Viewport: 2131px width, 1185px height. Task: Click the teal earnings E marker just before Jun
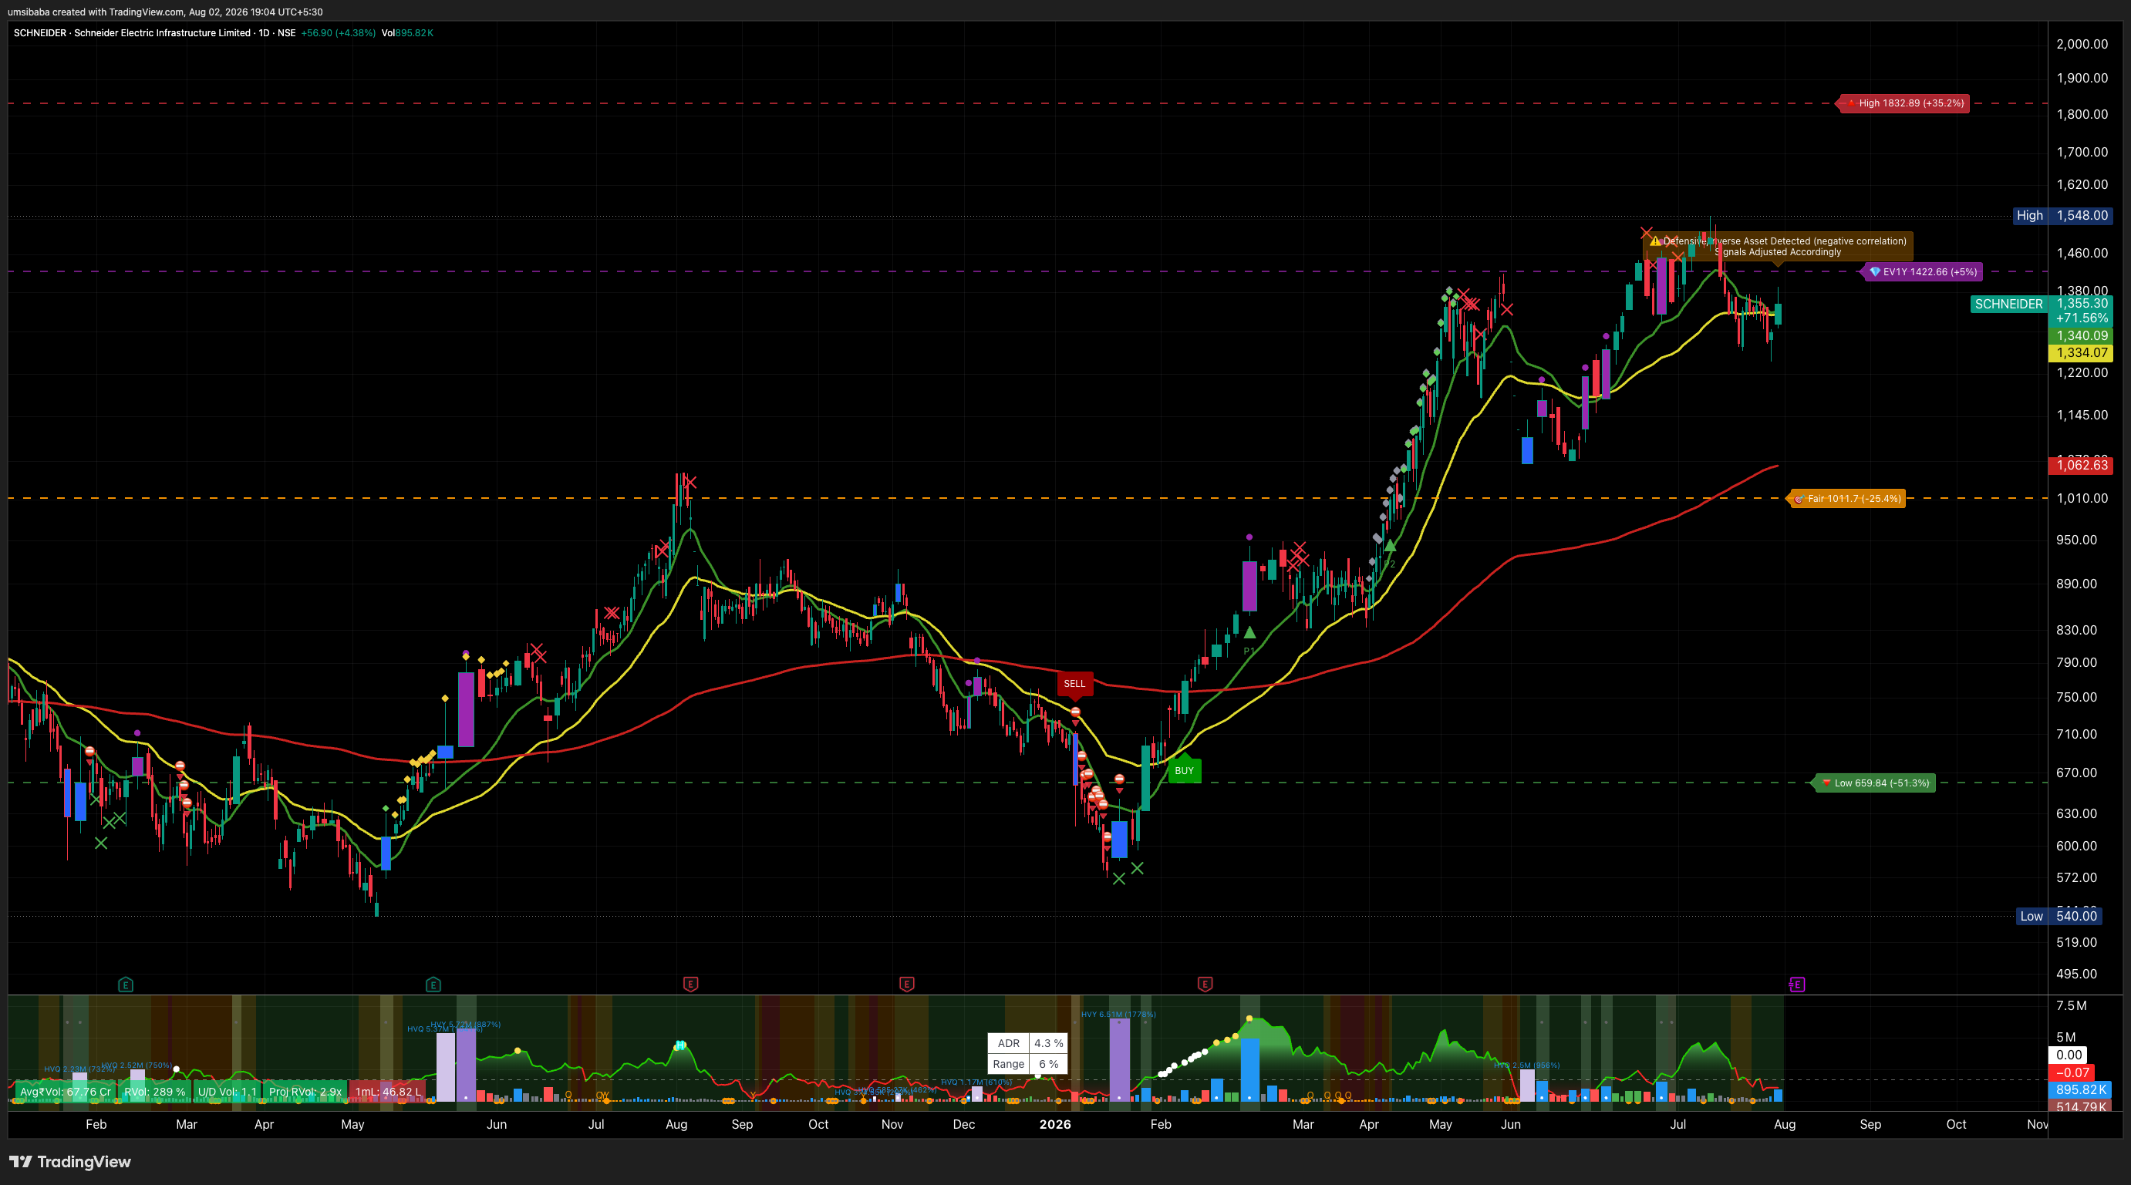pos(433,984)
